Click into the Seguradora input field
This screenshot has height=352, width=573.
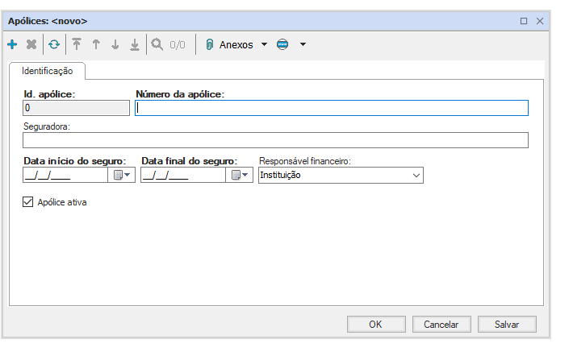[x=275, y=140]
